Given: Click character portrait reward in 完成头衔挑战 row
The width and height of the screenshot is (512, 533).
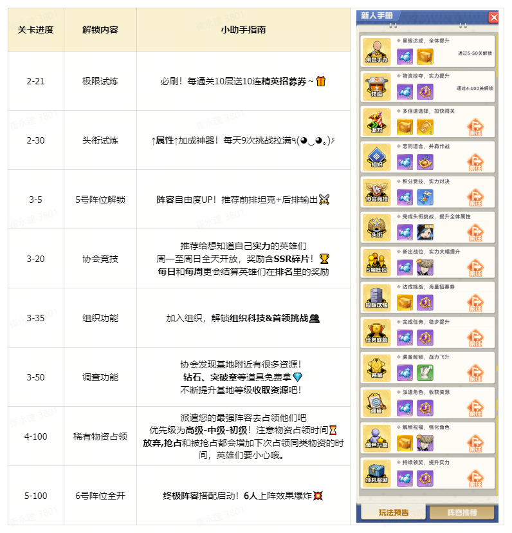Looking at the screenshot, I should click(x=425, y=232).
